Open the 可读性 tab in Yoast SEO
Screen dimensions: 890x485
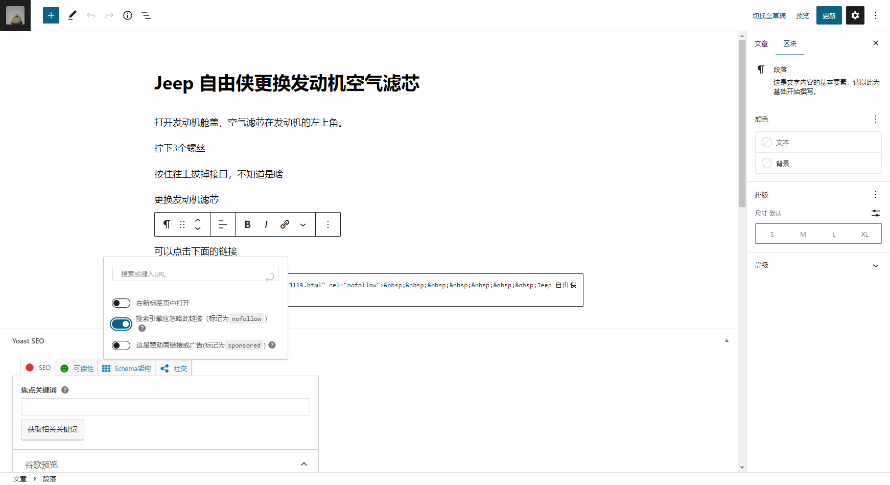tap(77, 368)
